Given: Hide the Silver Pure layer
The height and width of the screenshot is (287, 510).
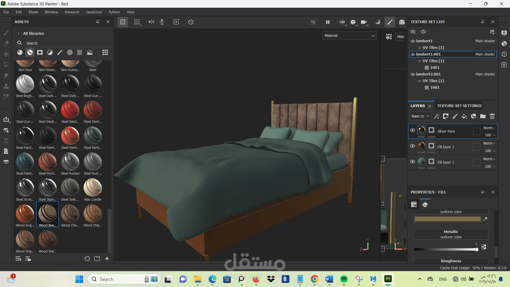Looking at the screenshot, I should (413, 130).
